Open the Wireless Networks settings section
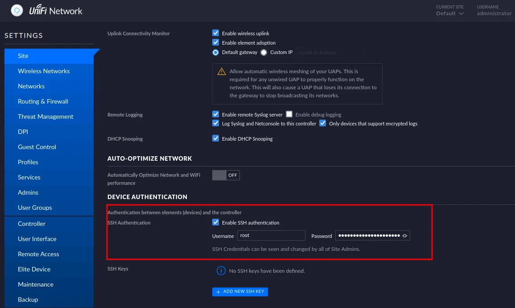This screenshot has height=308, width=515. tap(43, 71)
